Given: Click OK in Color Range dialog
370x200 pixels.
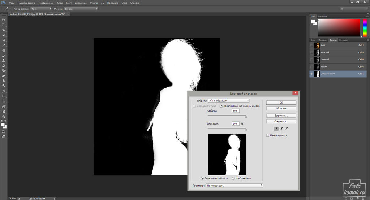Looking at the screenshot, I should click(x=281, y=103).
